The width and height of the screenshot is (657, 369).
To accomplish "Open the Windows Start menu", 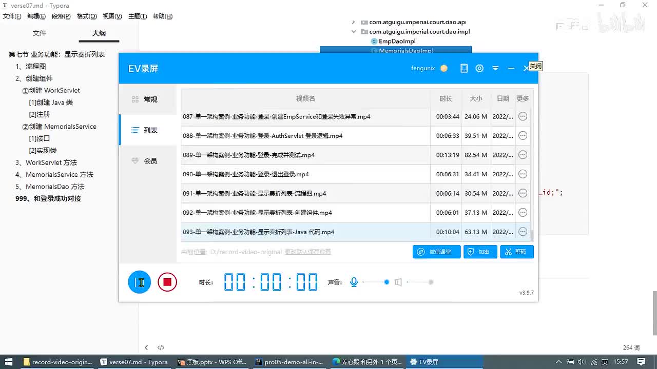I will 8,362.
